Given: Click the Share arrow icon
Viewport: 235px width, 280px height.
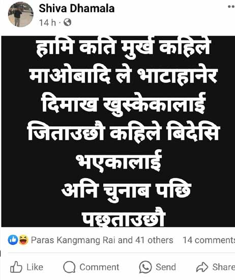Looking at the screenshot, I should [202, 267].
